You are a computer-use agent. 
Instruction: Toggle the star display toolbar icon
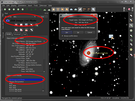point(53,9)
